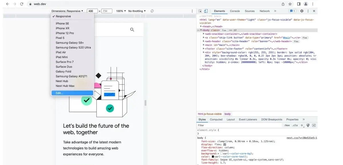
Task: Activate the inspect element picker tool
Action: (x=200, y=11)
